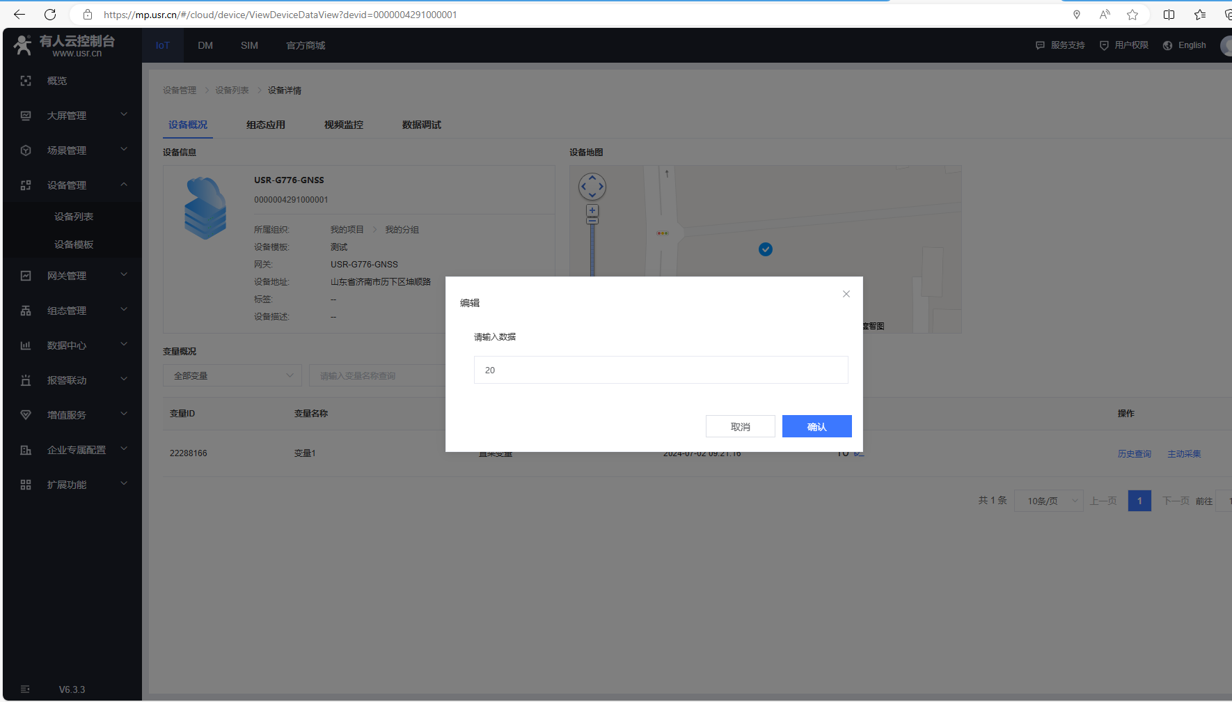The width and height of the screenshot is (1232, 702).
Task: Click the favorites star icon in address bar
Action: click(x=1132, y=15)
